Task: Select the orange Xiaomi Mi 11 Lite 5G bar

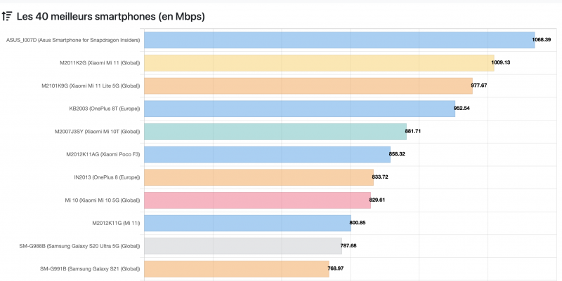Action: point(308,85)
